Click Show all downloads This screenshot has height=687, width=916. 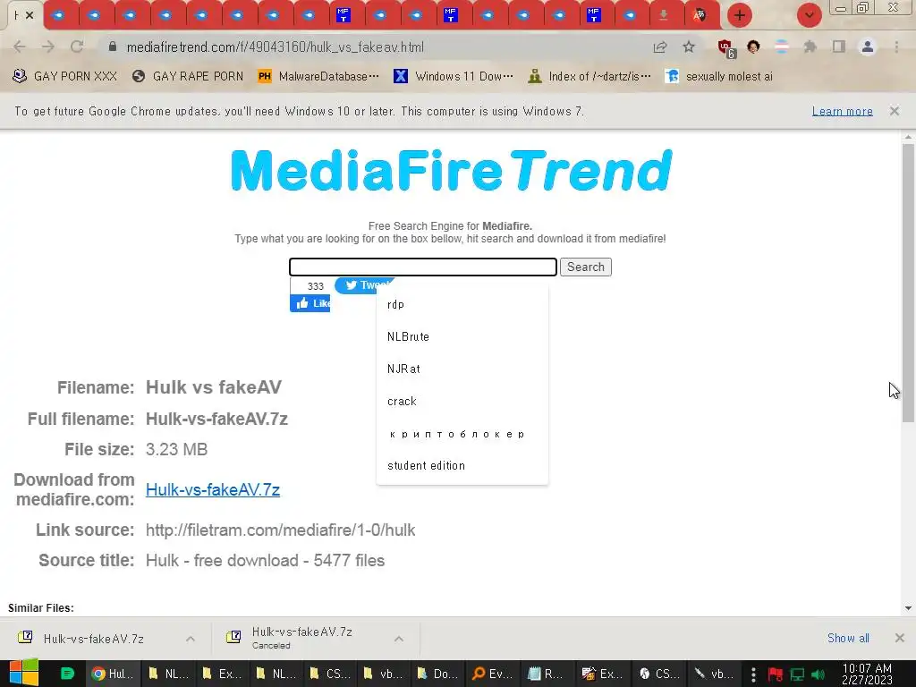[x=848, y=638]
